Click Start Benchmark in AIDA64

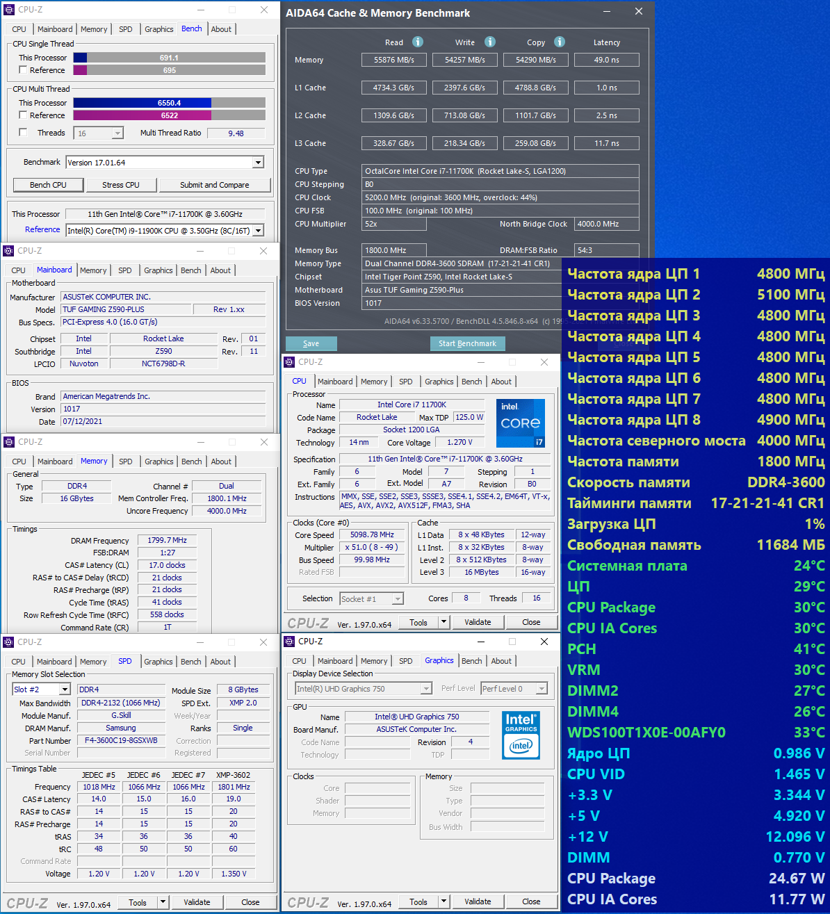pos(468,343)
